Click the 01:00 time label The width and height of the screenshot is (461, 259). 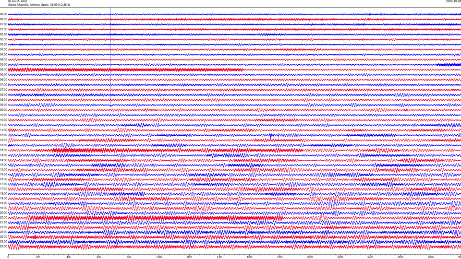3,24
